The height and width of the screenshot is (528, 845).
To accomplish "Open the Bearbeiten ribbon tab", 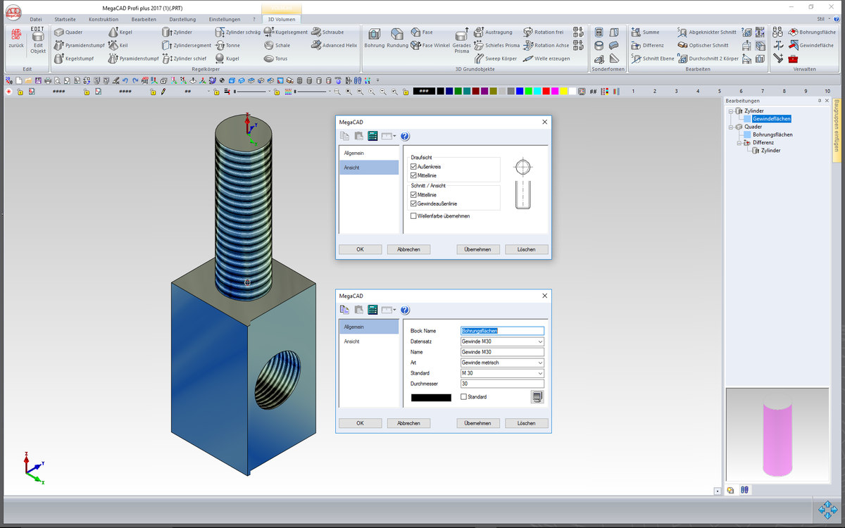I will (x=144, y=19).
